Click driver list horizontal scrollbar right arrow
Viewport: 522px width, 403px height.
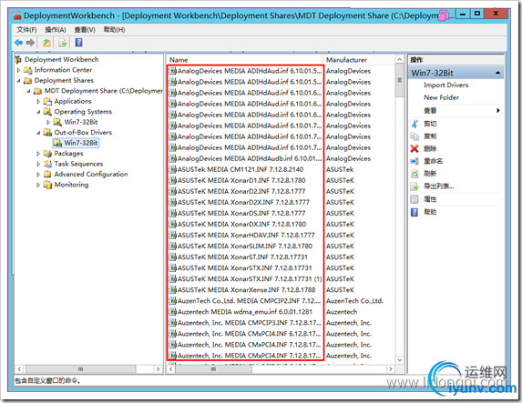391,369
